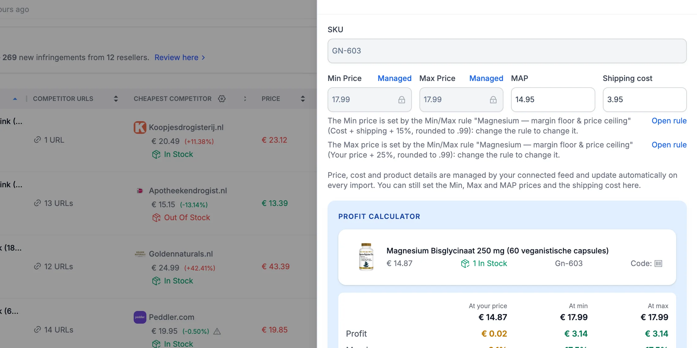Click the € 19.85 price value

click(x=275, y=330)
